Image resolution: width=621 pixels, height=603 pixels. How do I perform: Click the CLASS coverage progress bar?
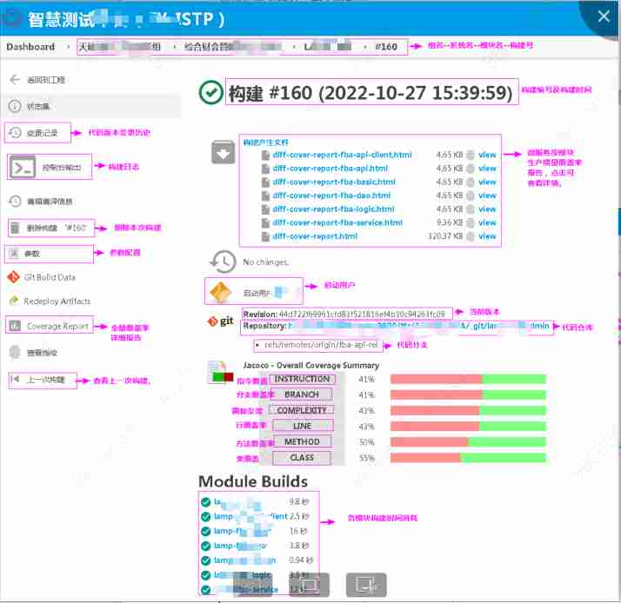[468, 457]
